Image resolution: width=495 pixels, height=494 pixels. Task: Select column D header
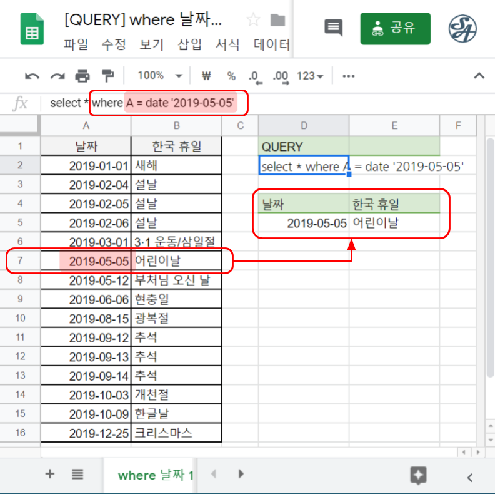[304, 126]
